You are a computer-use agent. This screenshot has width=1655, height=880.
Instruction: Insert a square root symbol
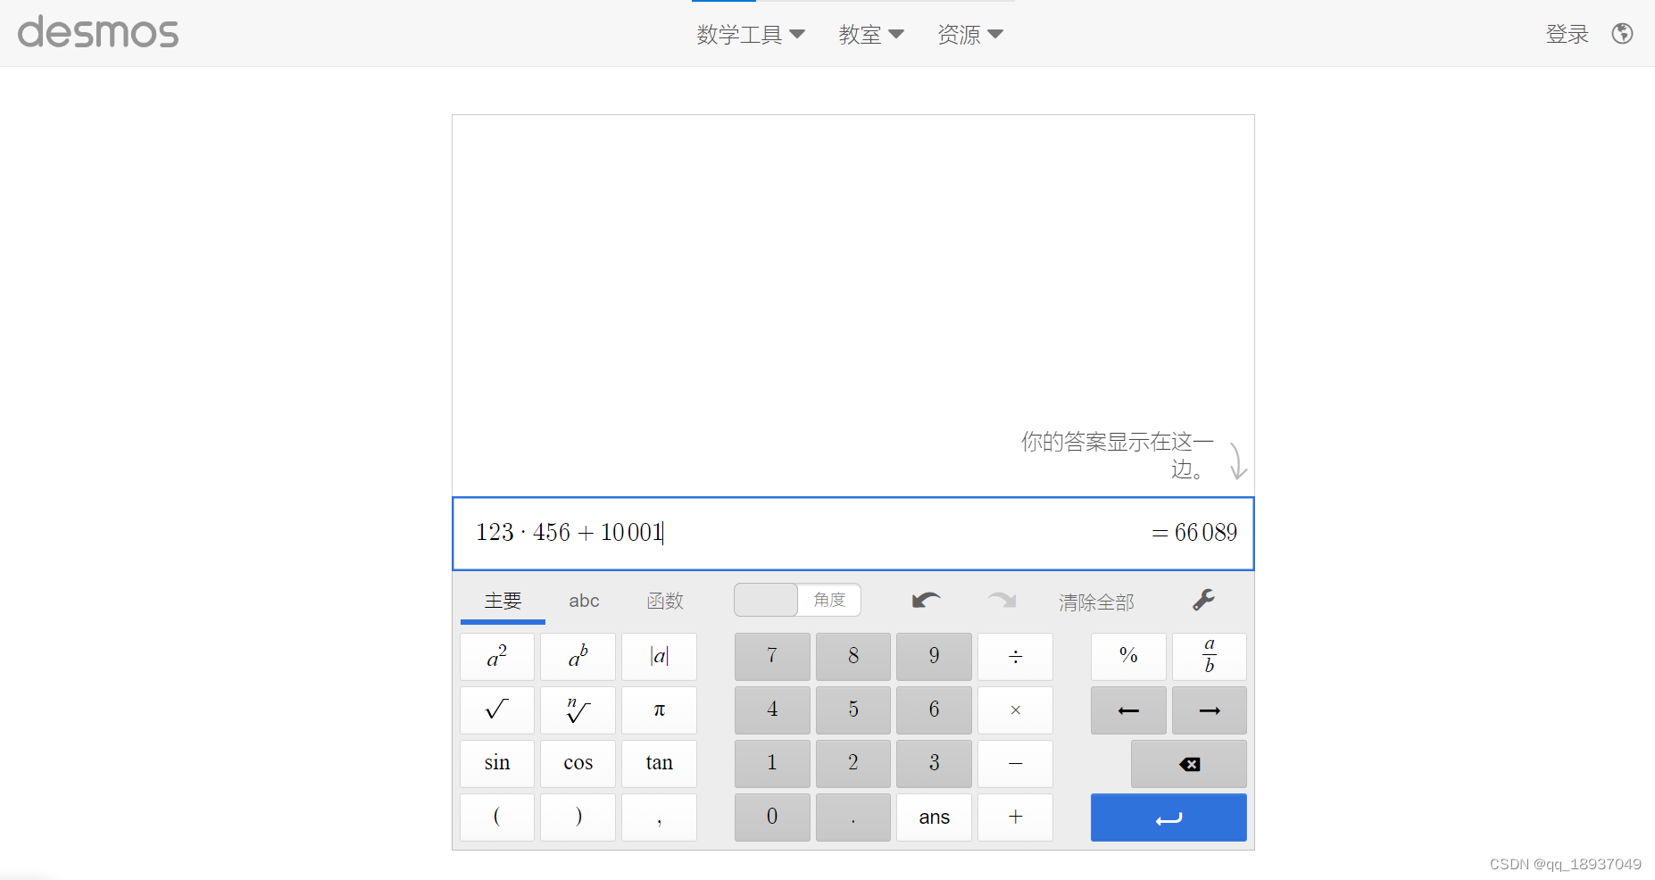497,710
